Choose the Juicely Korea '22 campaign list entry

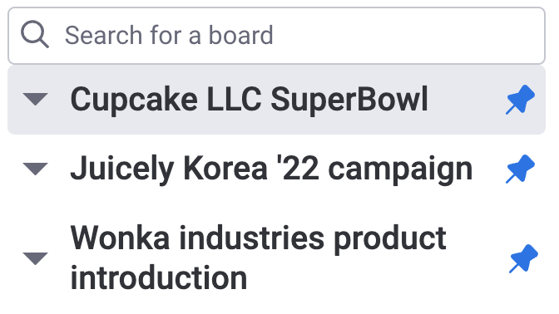(277, 169)
